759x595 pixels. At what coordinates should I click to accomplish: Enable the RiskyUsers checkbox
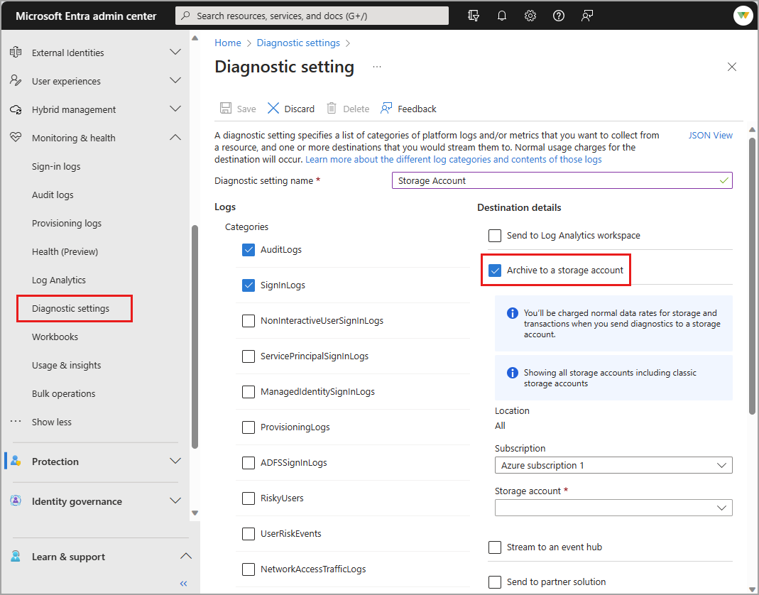click(249, 498)
